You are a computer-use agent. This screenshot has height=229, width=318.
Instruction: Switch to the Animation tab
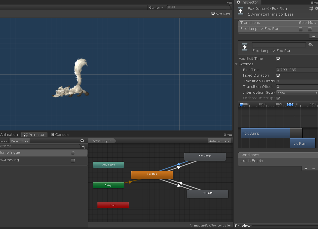click(x=9, y=135)
